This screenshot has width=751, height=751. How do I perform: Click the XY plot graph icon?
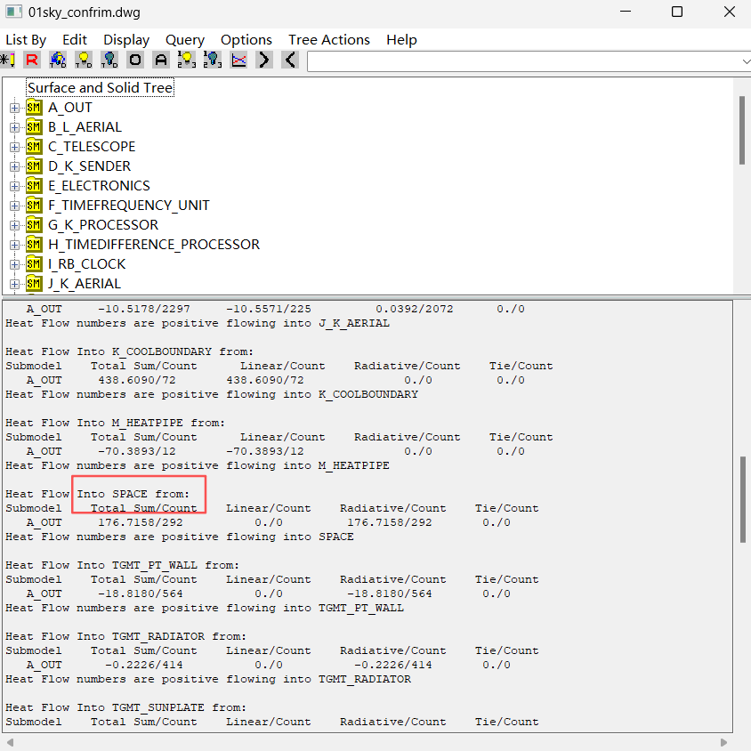(238, 61)
